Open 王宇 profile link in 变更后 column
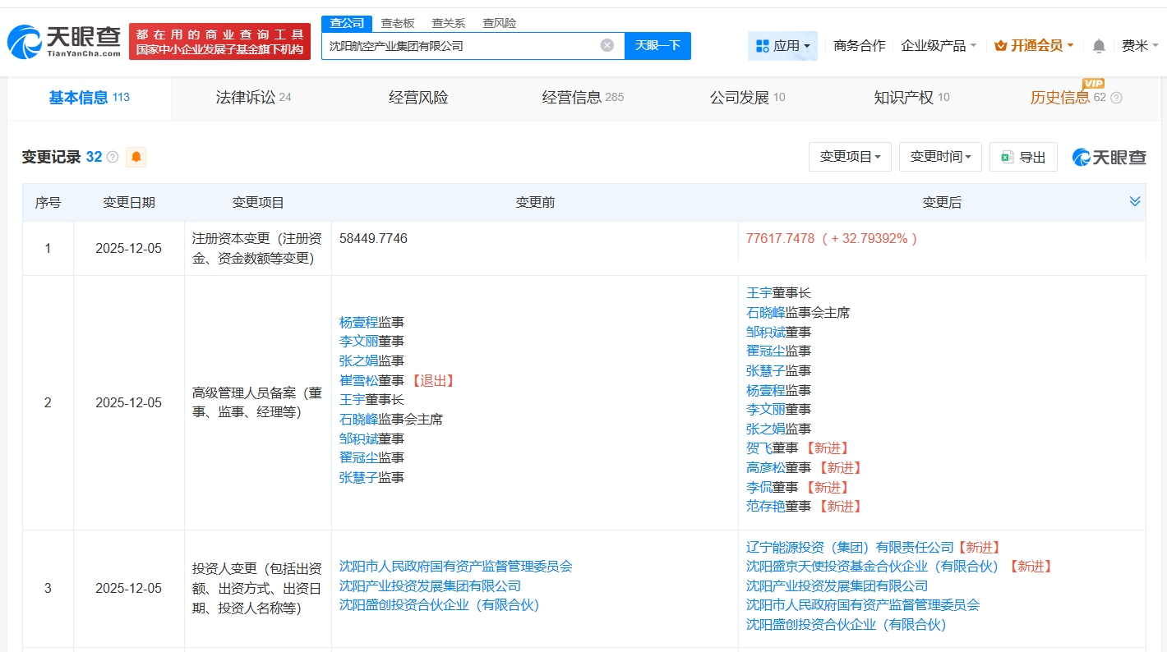 (759, 293)
